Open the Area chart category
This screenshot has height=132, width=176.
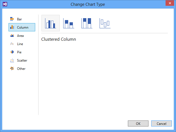point(20,36)
